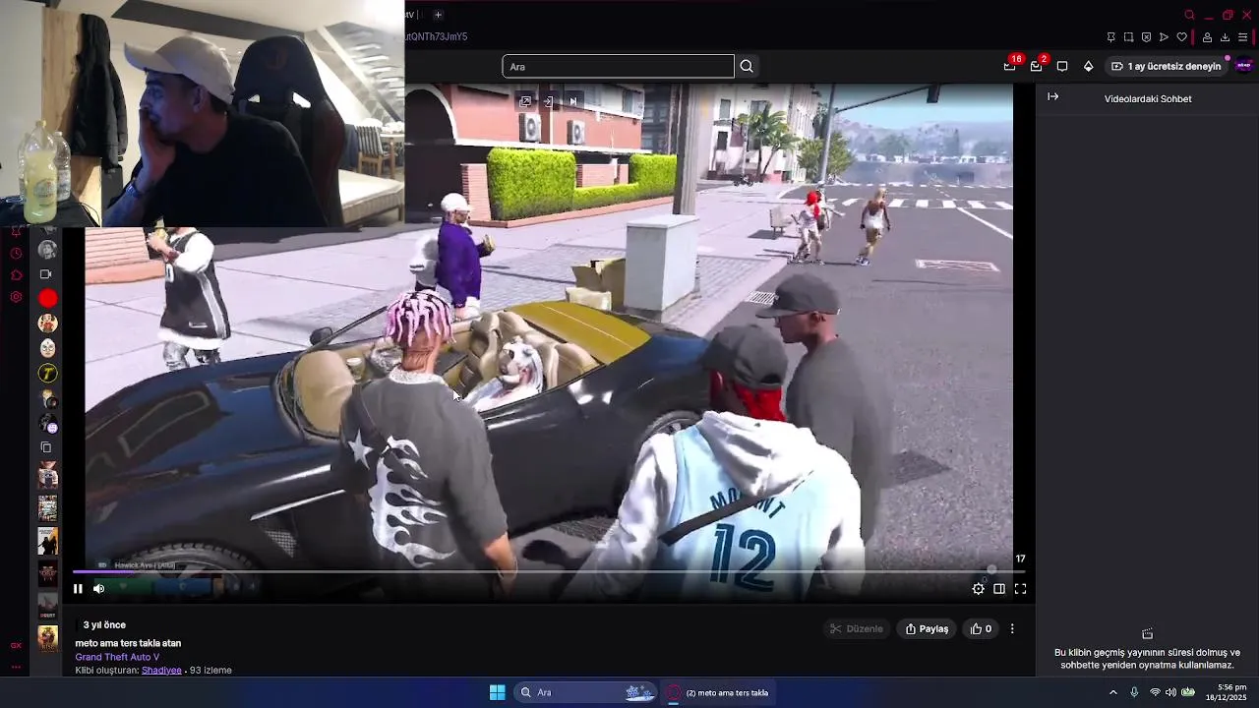Screen dimensions: 1259x708
Task: Click the Düzenle edit button
Action: pos(857,629)
